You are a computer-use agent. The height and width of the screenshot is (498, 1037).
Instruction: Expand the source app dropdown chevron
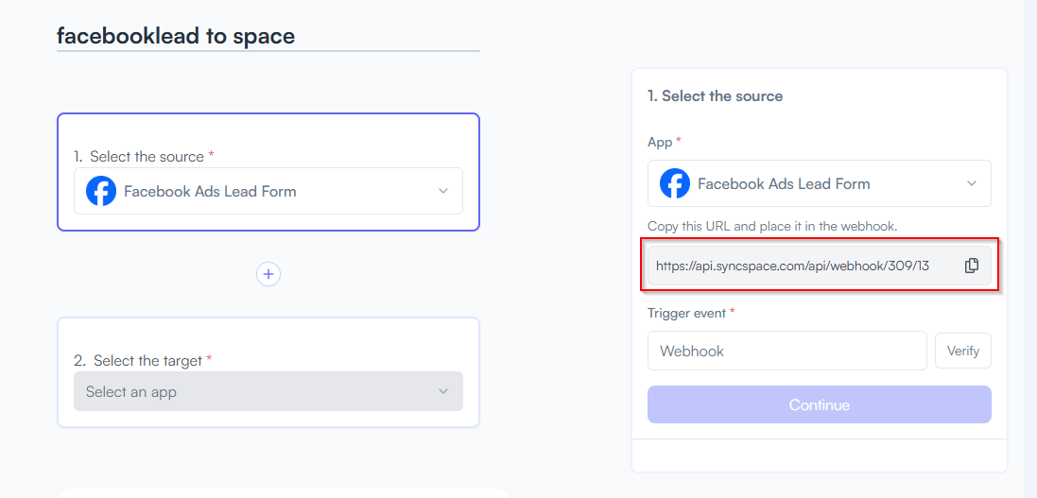point(443,191)
